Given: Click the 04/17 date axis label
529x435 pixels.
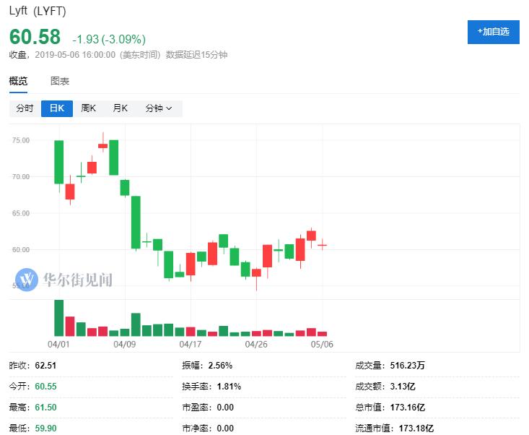Looking at the screenshot, I should coord(191,344).
